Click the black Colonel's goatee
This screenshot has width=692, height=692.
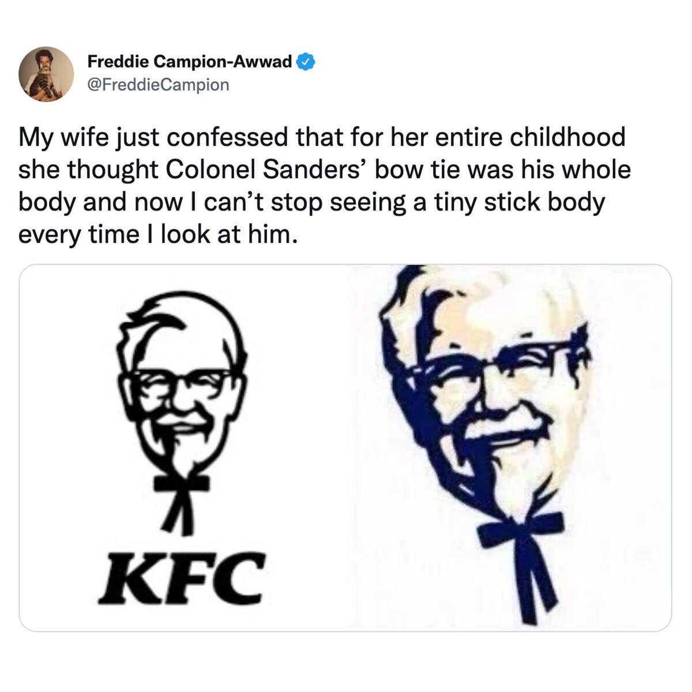[174, 456]
